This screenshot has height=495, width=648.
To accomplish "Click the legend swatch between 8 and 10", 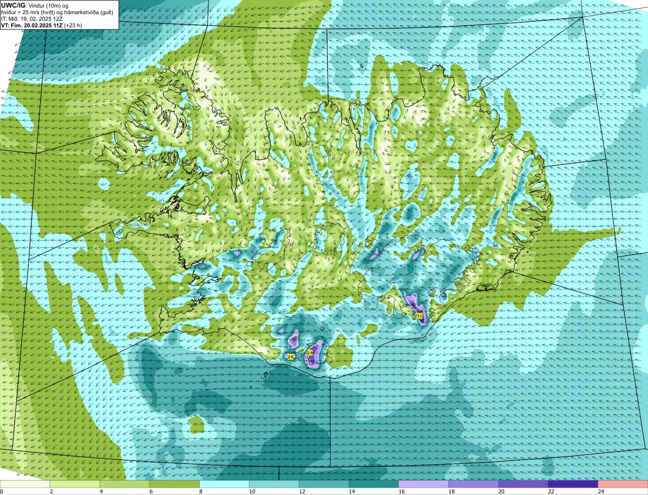I will click(x=224, y=484).
